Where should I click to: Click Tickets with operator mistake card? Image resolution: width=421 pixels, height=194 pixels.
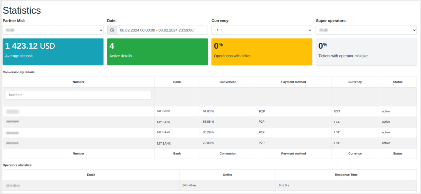[366, 52]
